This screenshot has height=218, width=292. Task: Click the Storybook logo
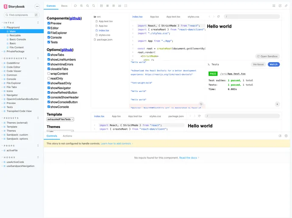pos(14,6)
